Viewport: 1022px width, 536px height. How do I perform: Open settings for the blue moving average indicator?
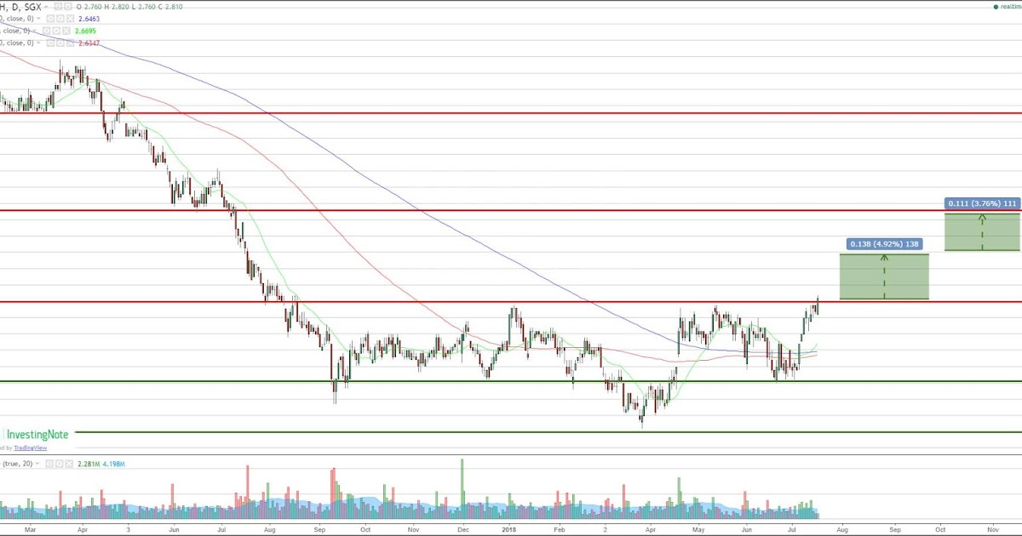coord(61,18)
